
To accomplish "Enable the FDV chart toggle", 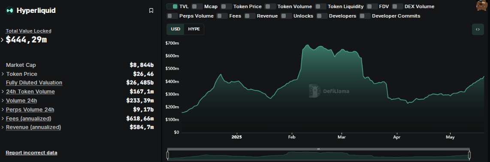I will click(372, 6).
